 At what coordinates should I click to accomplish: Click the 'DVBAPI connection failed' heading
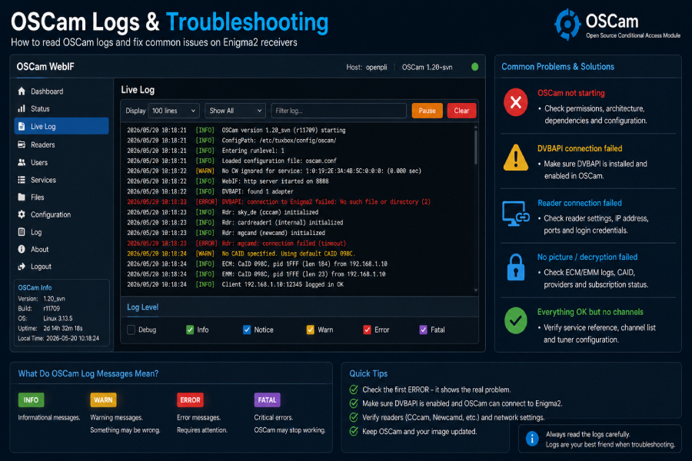coord(580,148)
